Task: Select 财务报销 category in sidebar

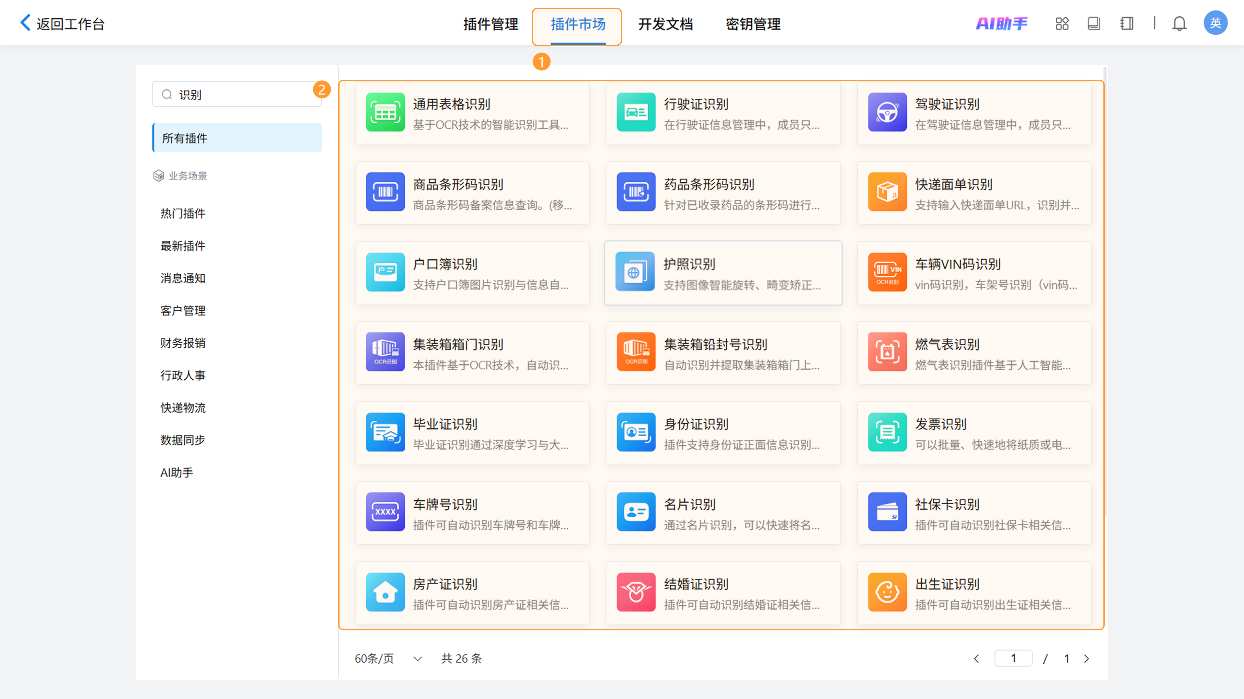Action: [182, 343]
